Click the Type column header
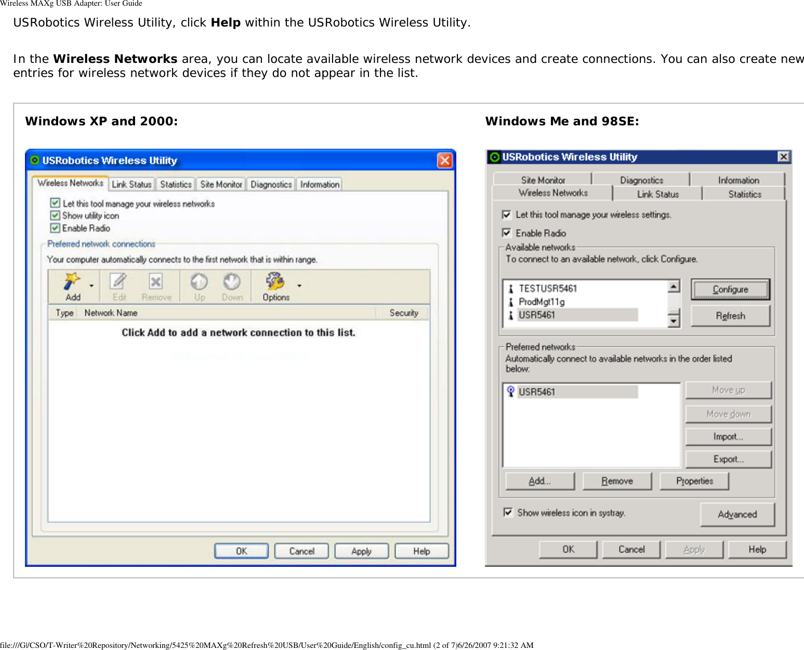This screenshot has width=804, height=650. (64, 313)
